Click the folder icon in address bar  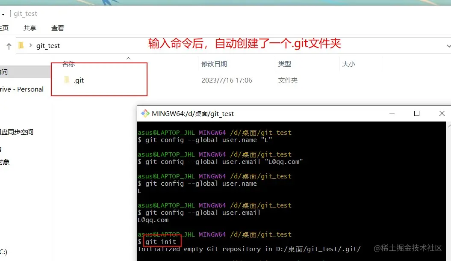(21, 45)
